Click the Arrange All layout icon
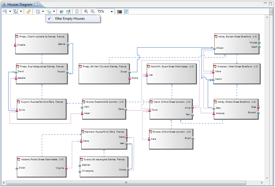 pyautogui.click(x=5, y=11)
